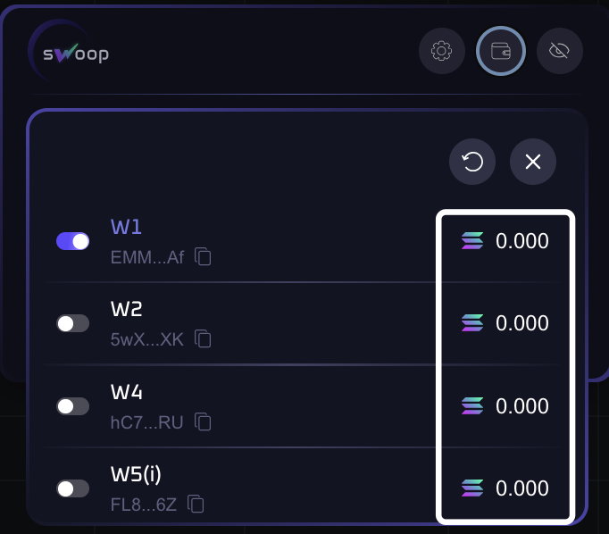
Task: Click the W4 wallet name
Action: pos(127,392)
